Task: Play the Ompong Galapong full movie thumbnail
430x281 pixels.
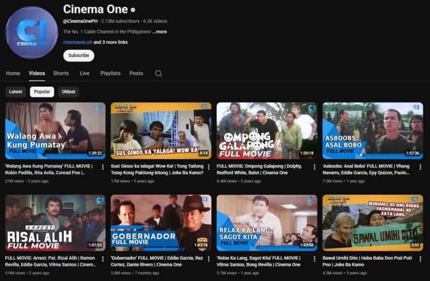Action: (x=267, y=131)
